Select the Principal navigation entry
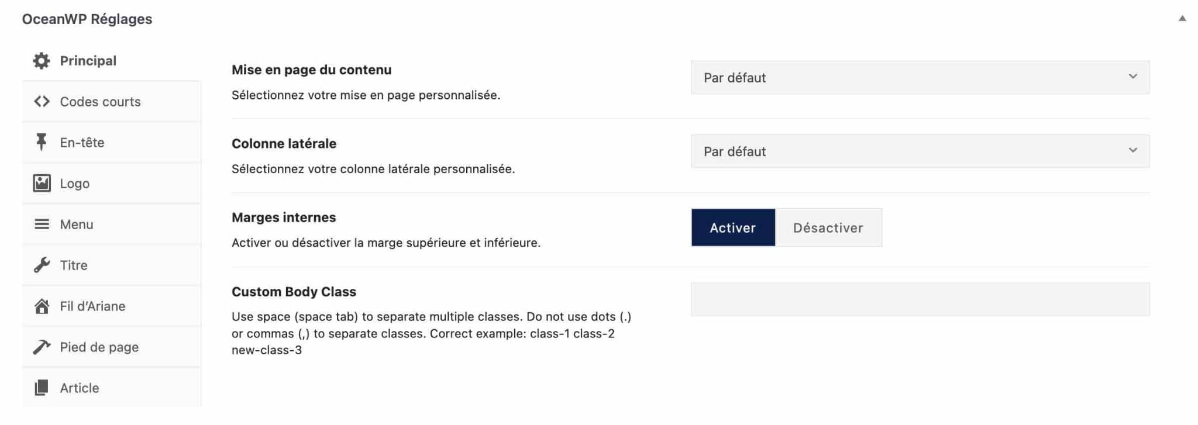 coord(87,60)
